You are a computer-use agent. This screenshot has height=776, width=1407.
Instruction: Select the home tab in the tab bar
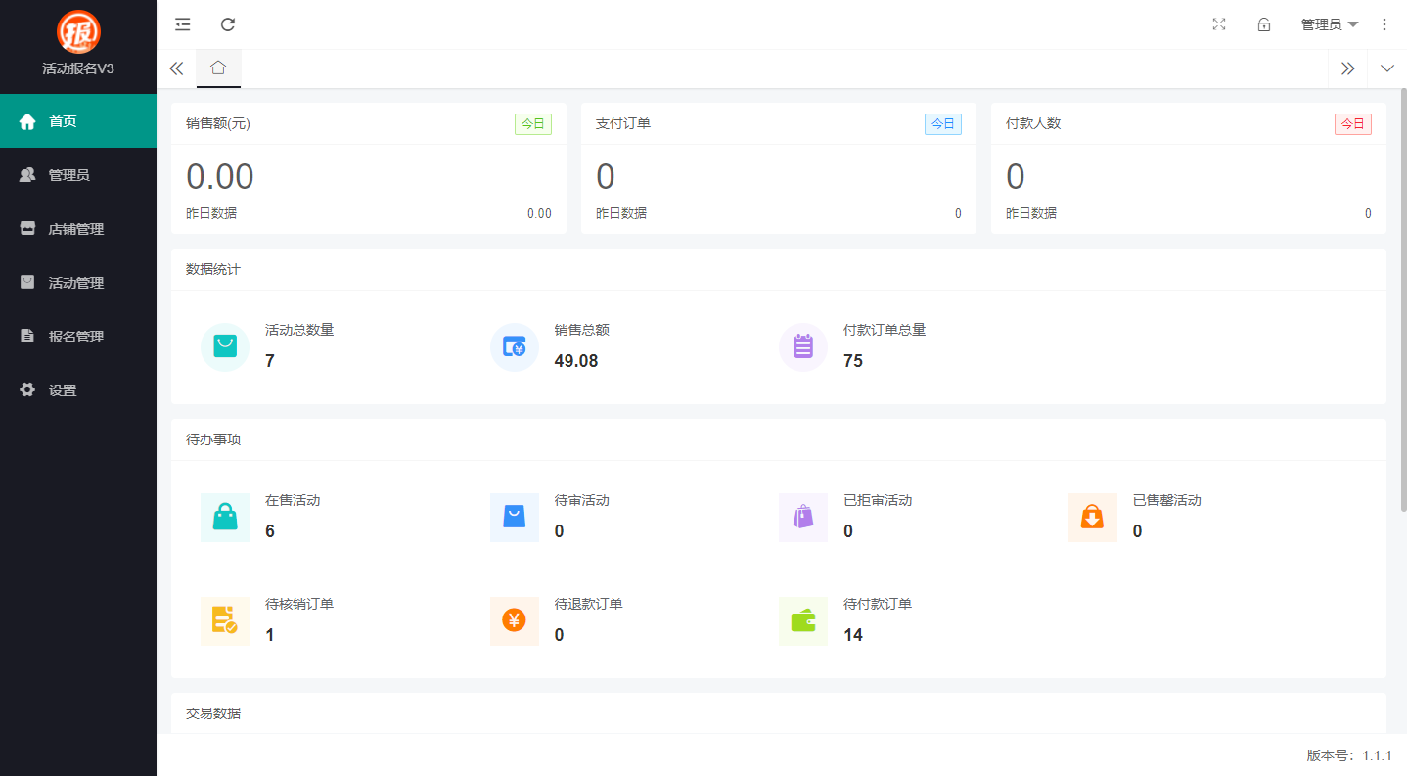point(218,68)
